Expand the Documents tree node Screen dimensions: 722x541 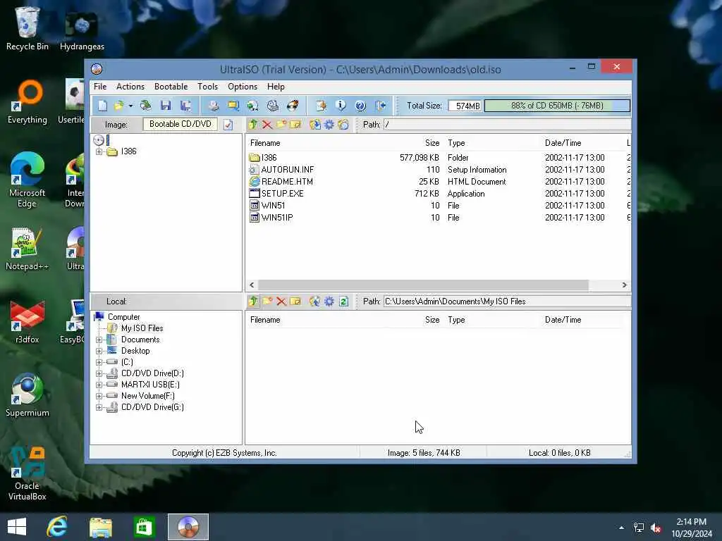click(99, 340)
